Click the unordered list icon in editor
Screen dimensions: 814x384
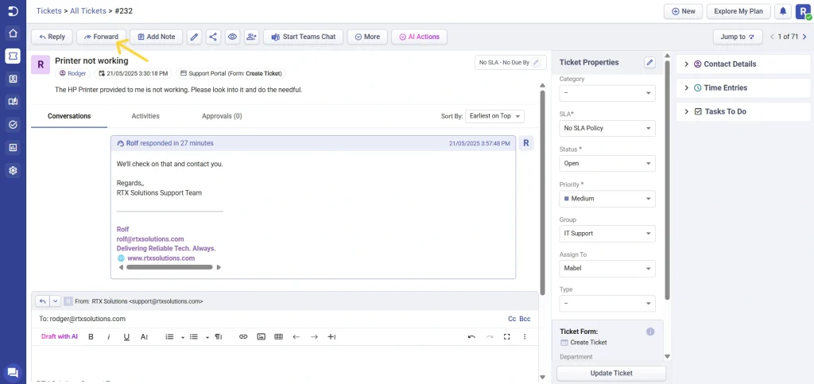(194, 337)
